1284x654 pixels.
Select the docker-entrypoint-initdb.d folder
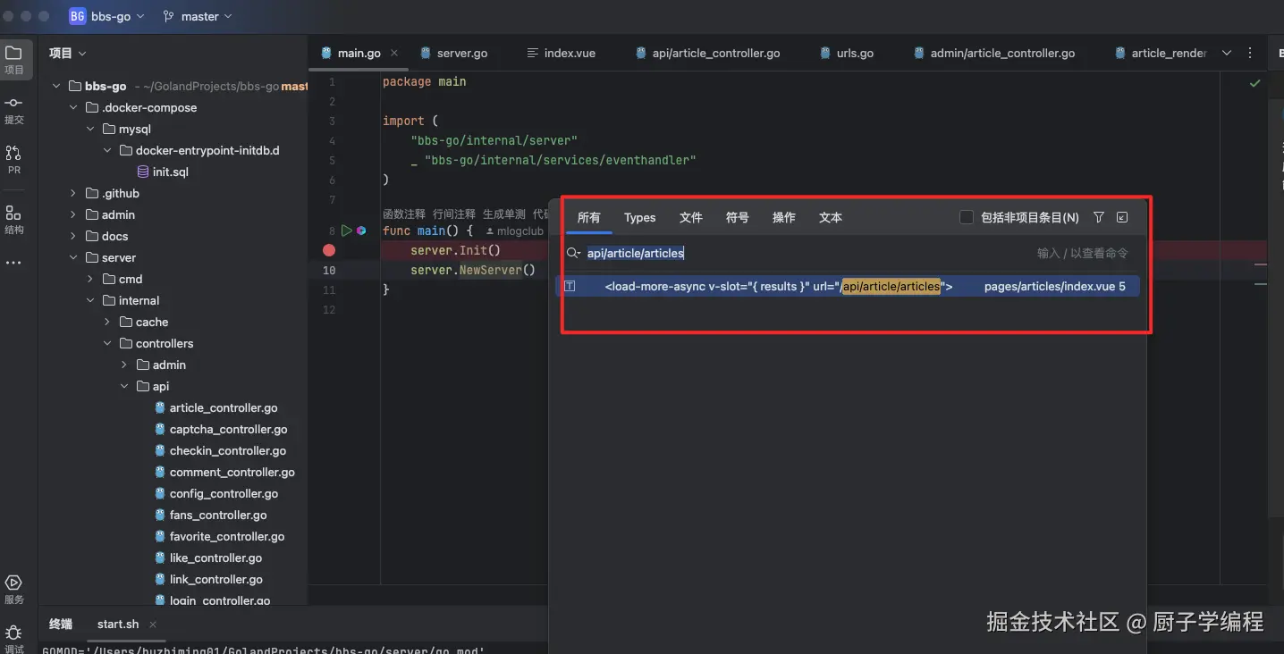click(x=207, y=150)
